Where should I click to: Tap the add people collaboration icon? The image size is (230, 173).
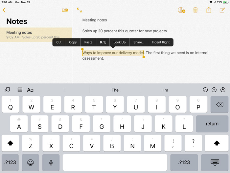point(181,10)
